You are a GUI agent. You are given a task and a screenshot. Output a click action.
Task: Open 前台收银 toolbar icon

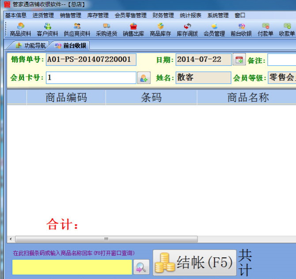click(241, 30)
